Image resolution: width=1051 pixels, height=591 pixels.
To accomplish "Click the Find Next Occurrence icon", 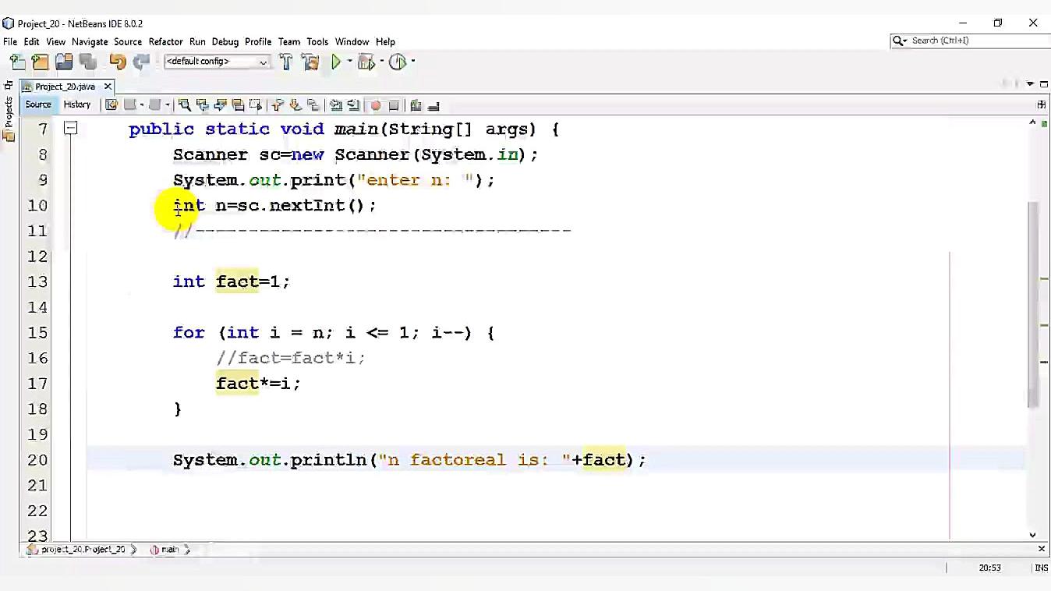I will [221, 105].
